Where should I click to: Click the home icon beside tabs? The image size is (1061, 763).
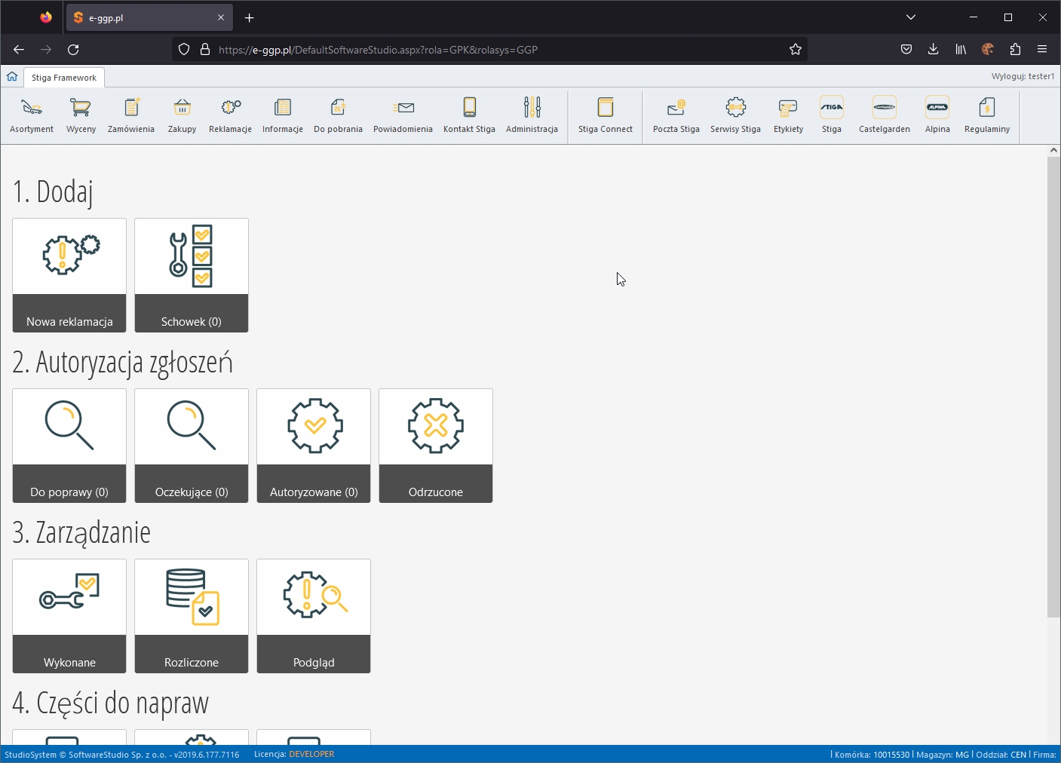[12, 77]
